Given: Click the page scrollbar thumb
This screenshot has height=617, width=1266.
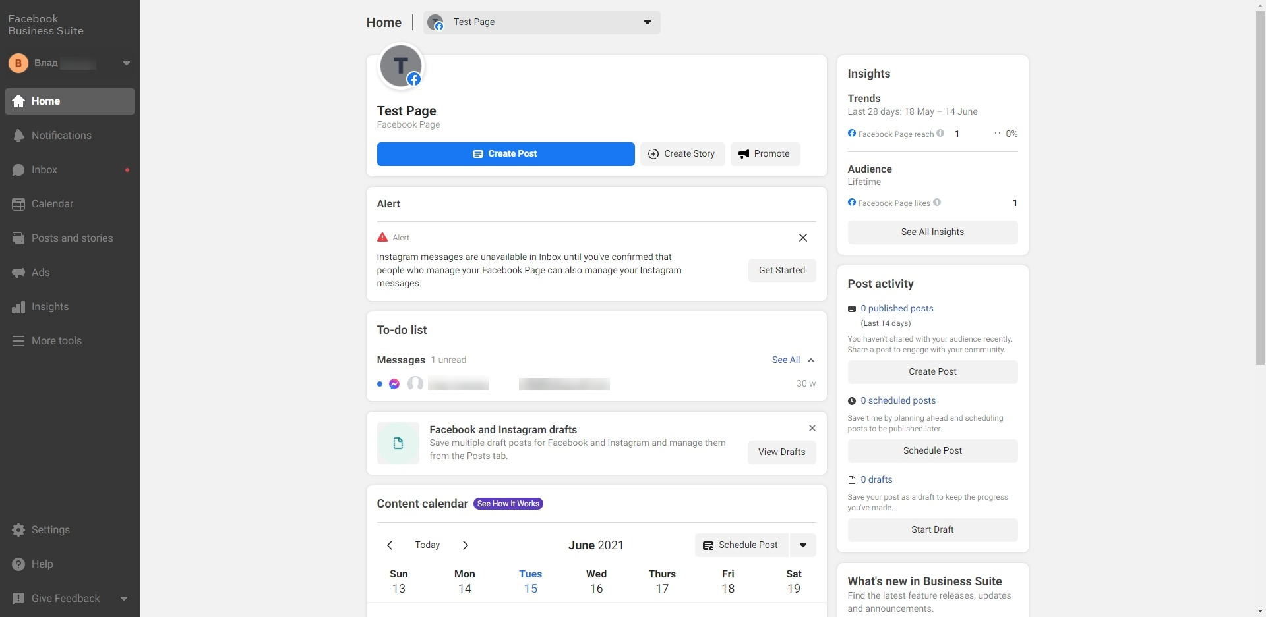Looking at the screenshot, I should coord(1260,188).
